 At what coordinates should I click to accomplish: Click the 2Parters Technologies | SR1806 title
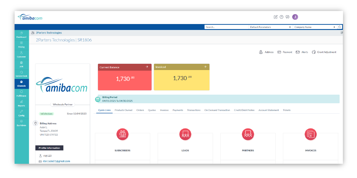click(x=64, y=40)
